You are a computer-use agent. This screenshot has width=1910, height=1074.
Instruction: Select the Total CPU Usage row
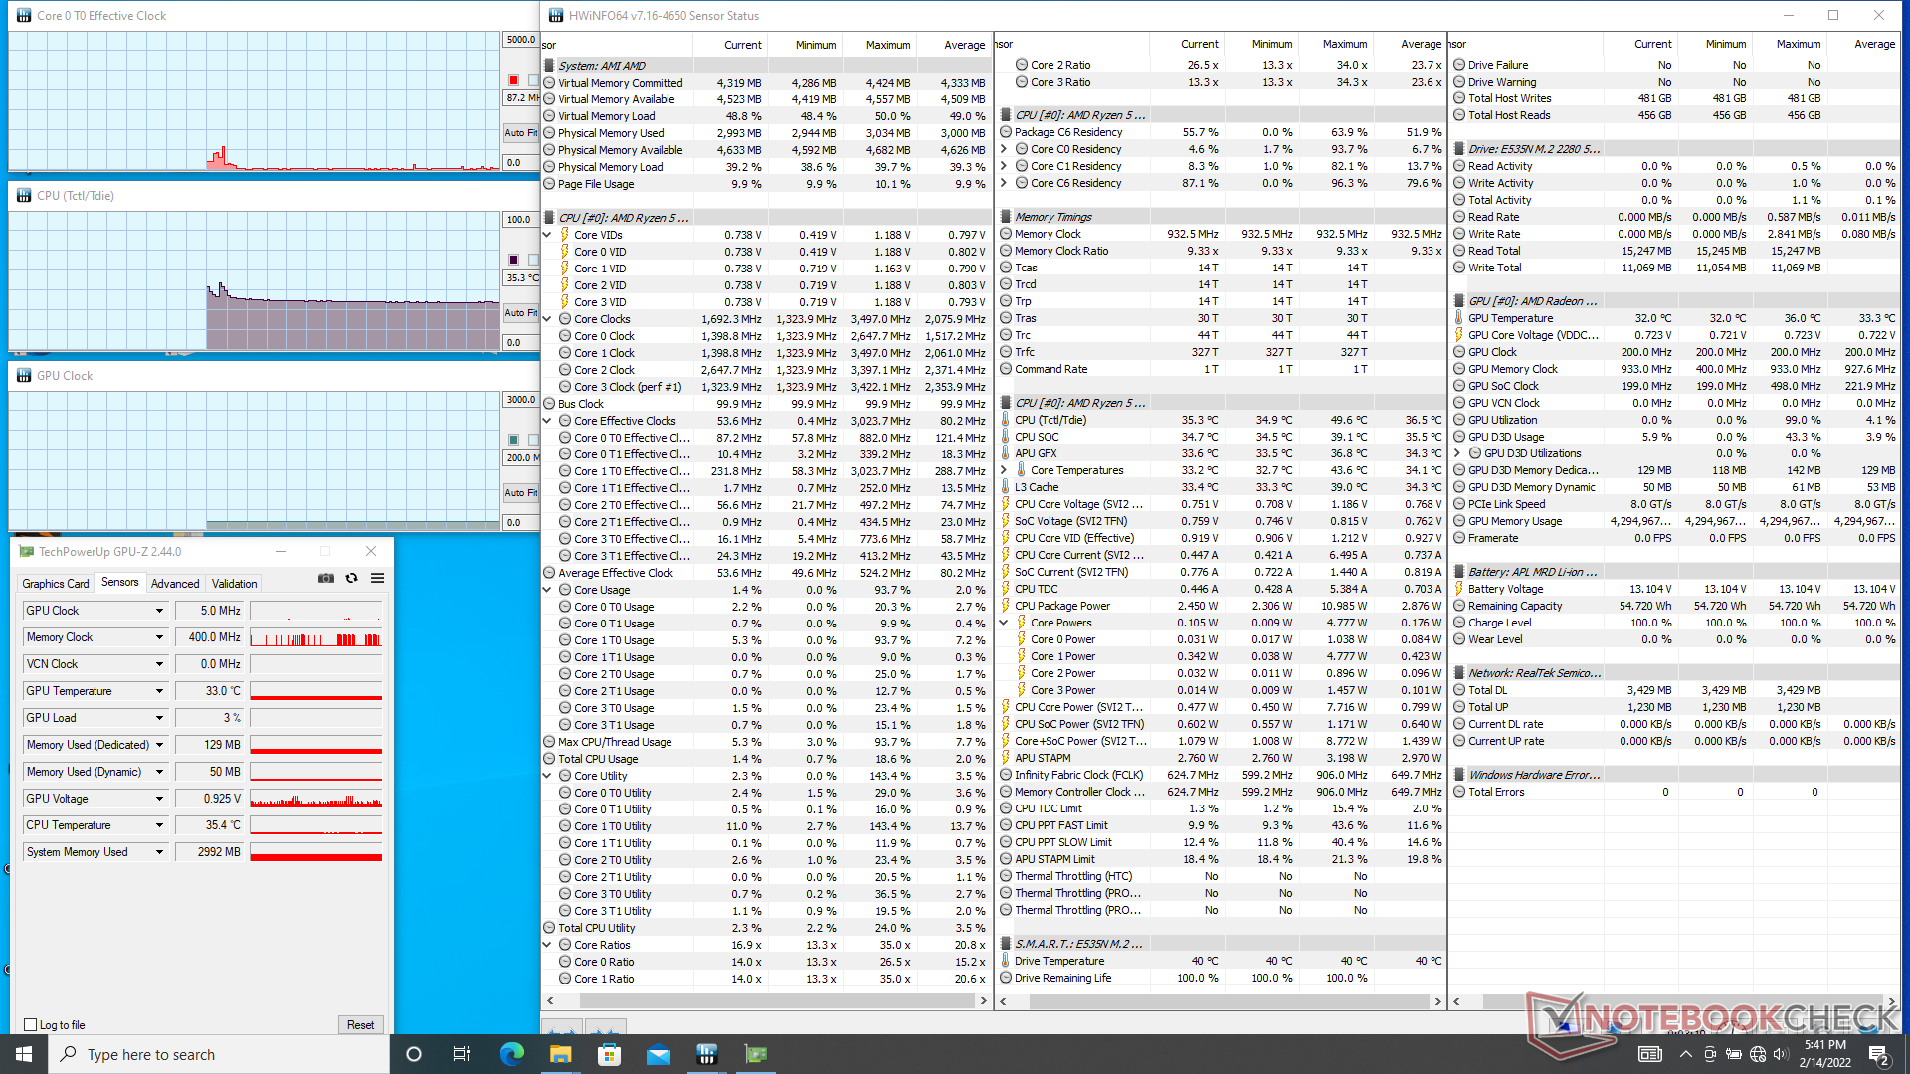766,759
